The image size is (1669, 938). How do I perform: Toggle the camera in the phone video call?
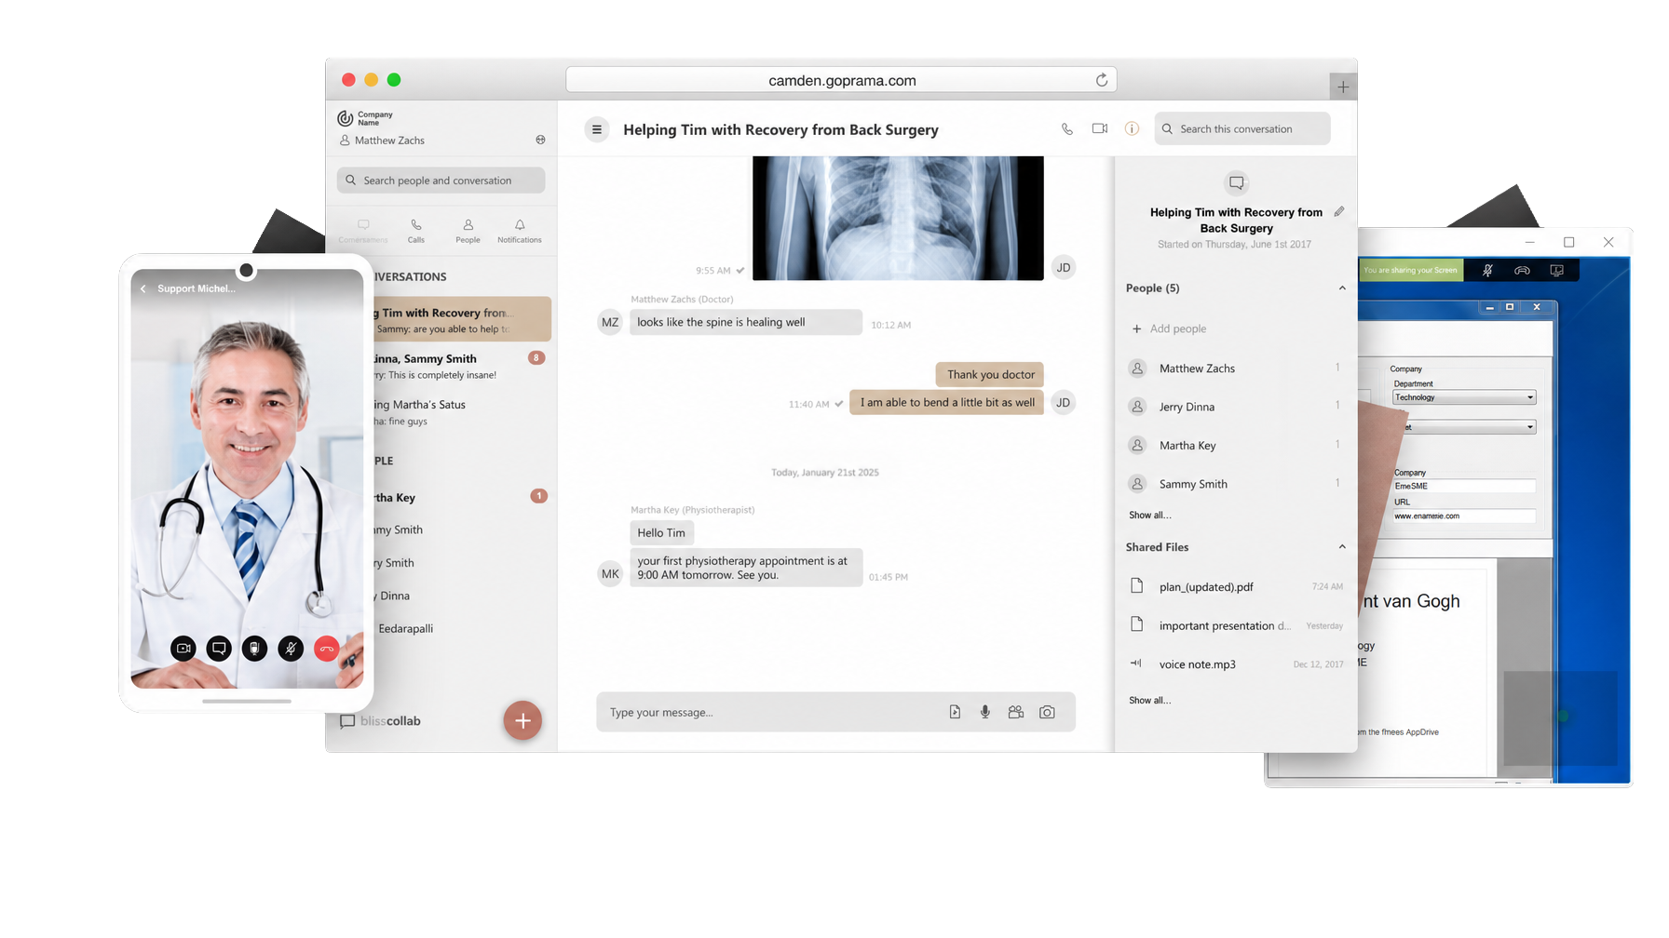pyautogui.click(x=183, y=649)
